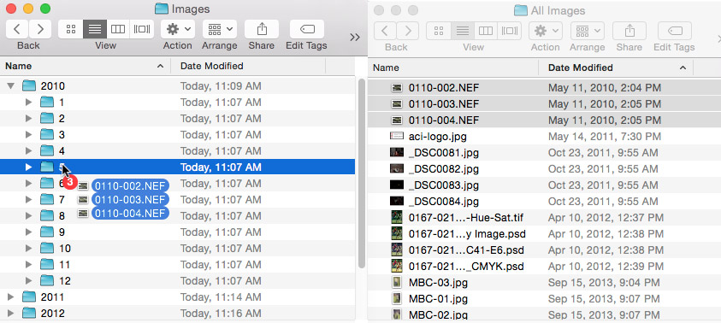Open Action menu in All Images window
Image resolution: width=721 pixels, height=323 pixels.
(546, 31)
